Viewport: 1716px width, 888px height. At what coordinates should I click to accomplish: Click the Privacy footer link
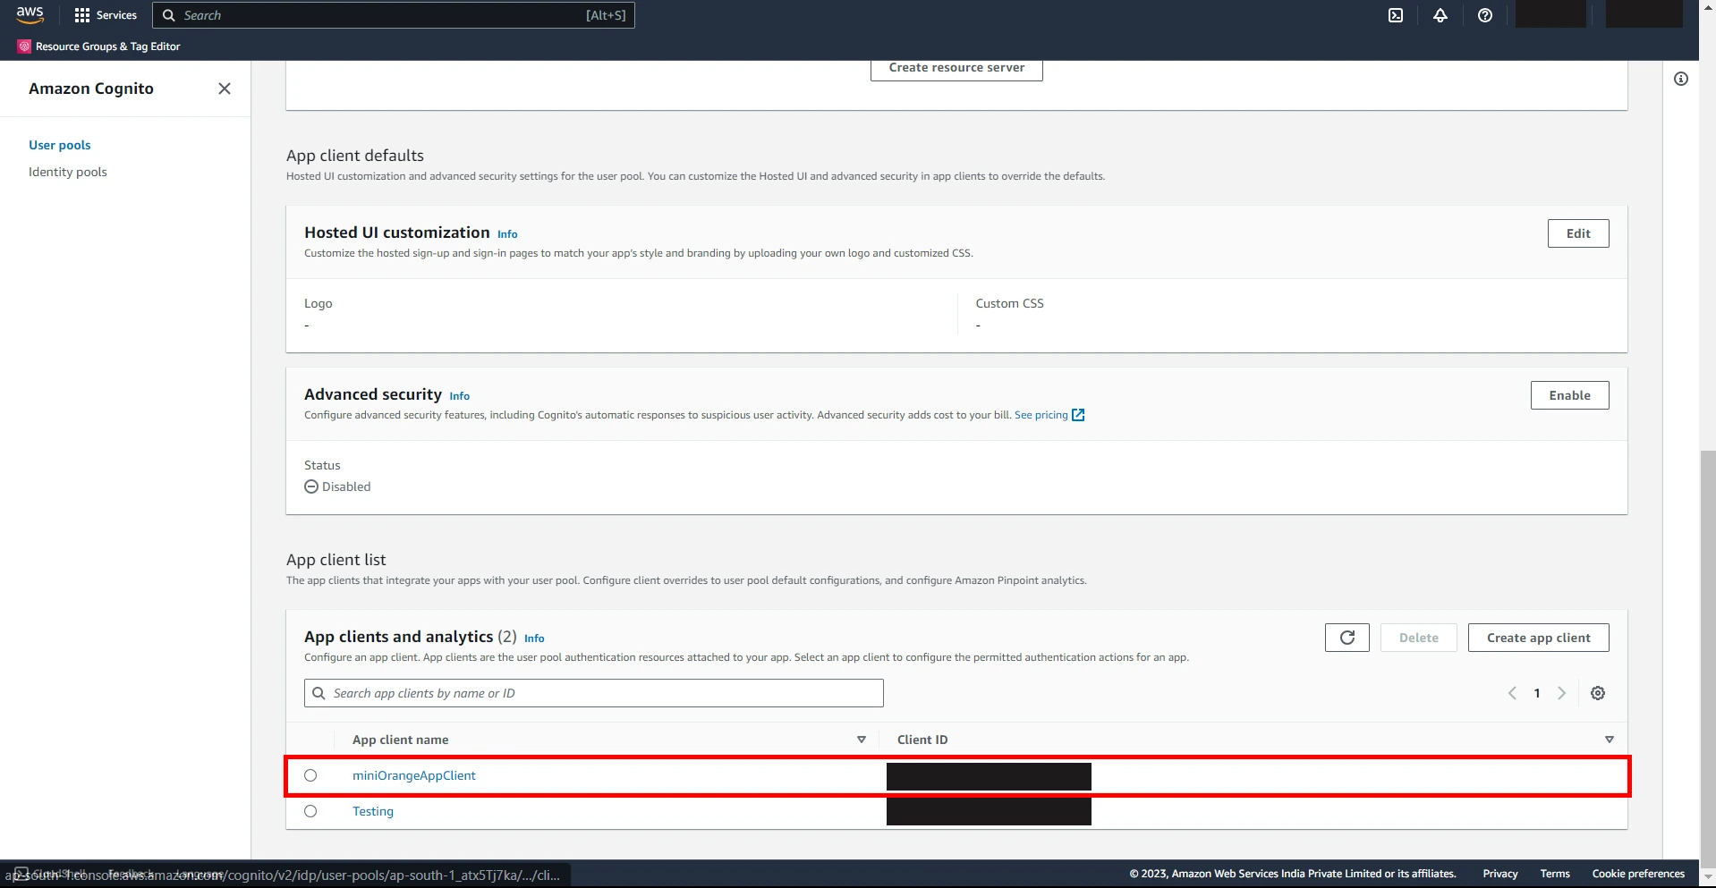point(1500,874)
